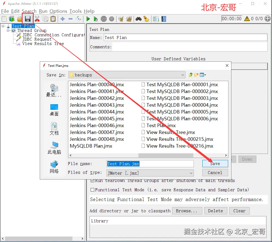Select MySQLDB Plan.jmx file
The image size is (272, 242).
pos(91,146)
